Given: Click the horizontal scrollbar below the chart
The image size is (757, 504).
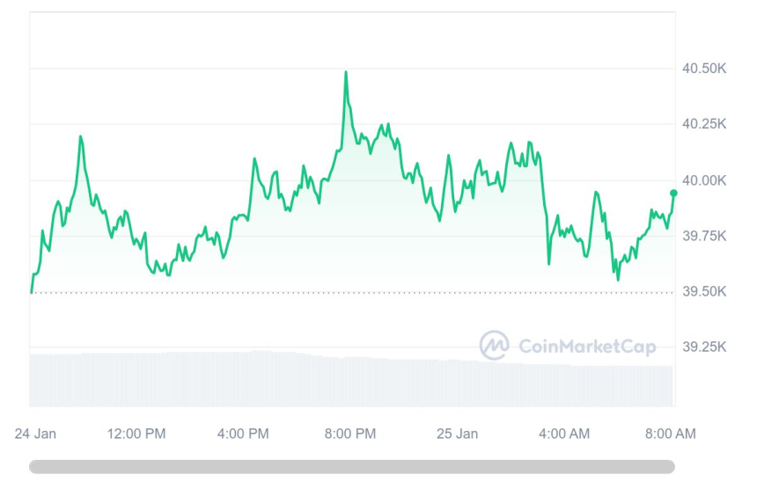Looking at the screenshot, I should 352,467.
